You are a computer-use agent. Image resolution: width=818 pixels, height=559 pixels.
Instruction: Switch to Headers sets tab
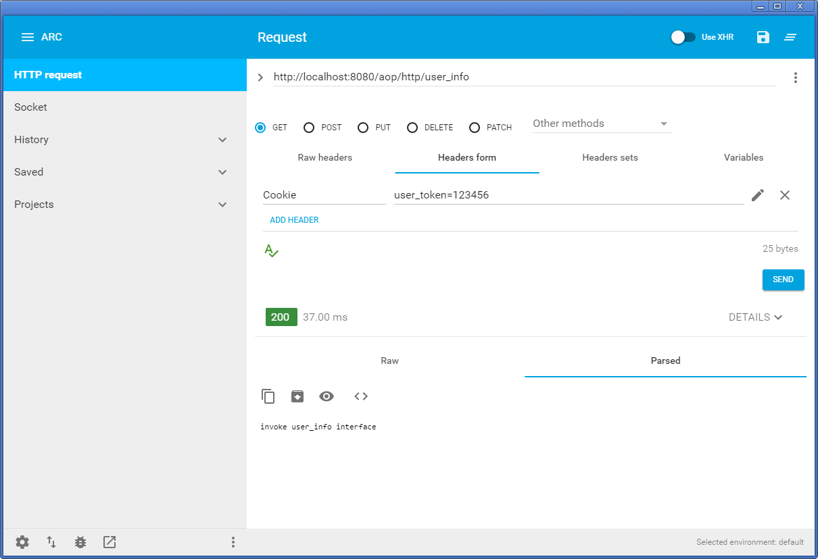click(x=610, y=158)
